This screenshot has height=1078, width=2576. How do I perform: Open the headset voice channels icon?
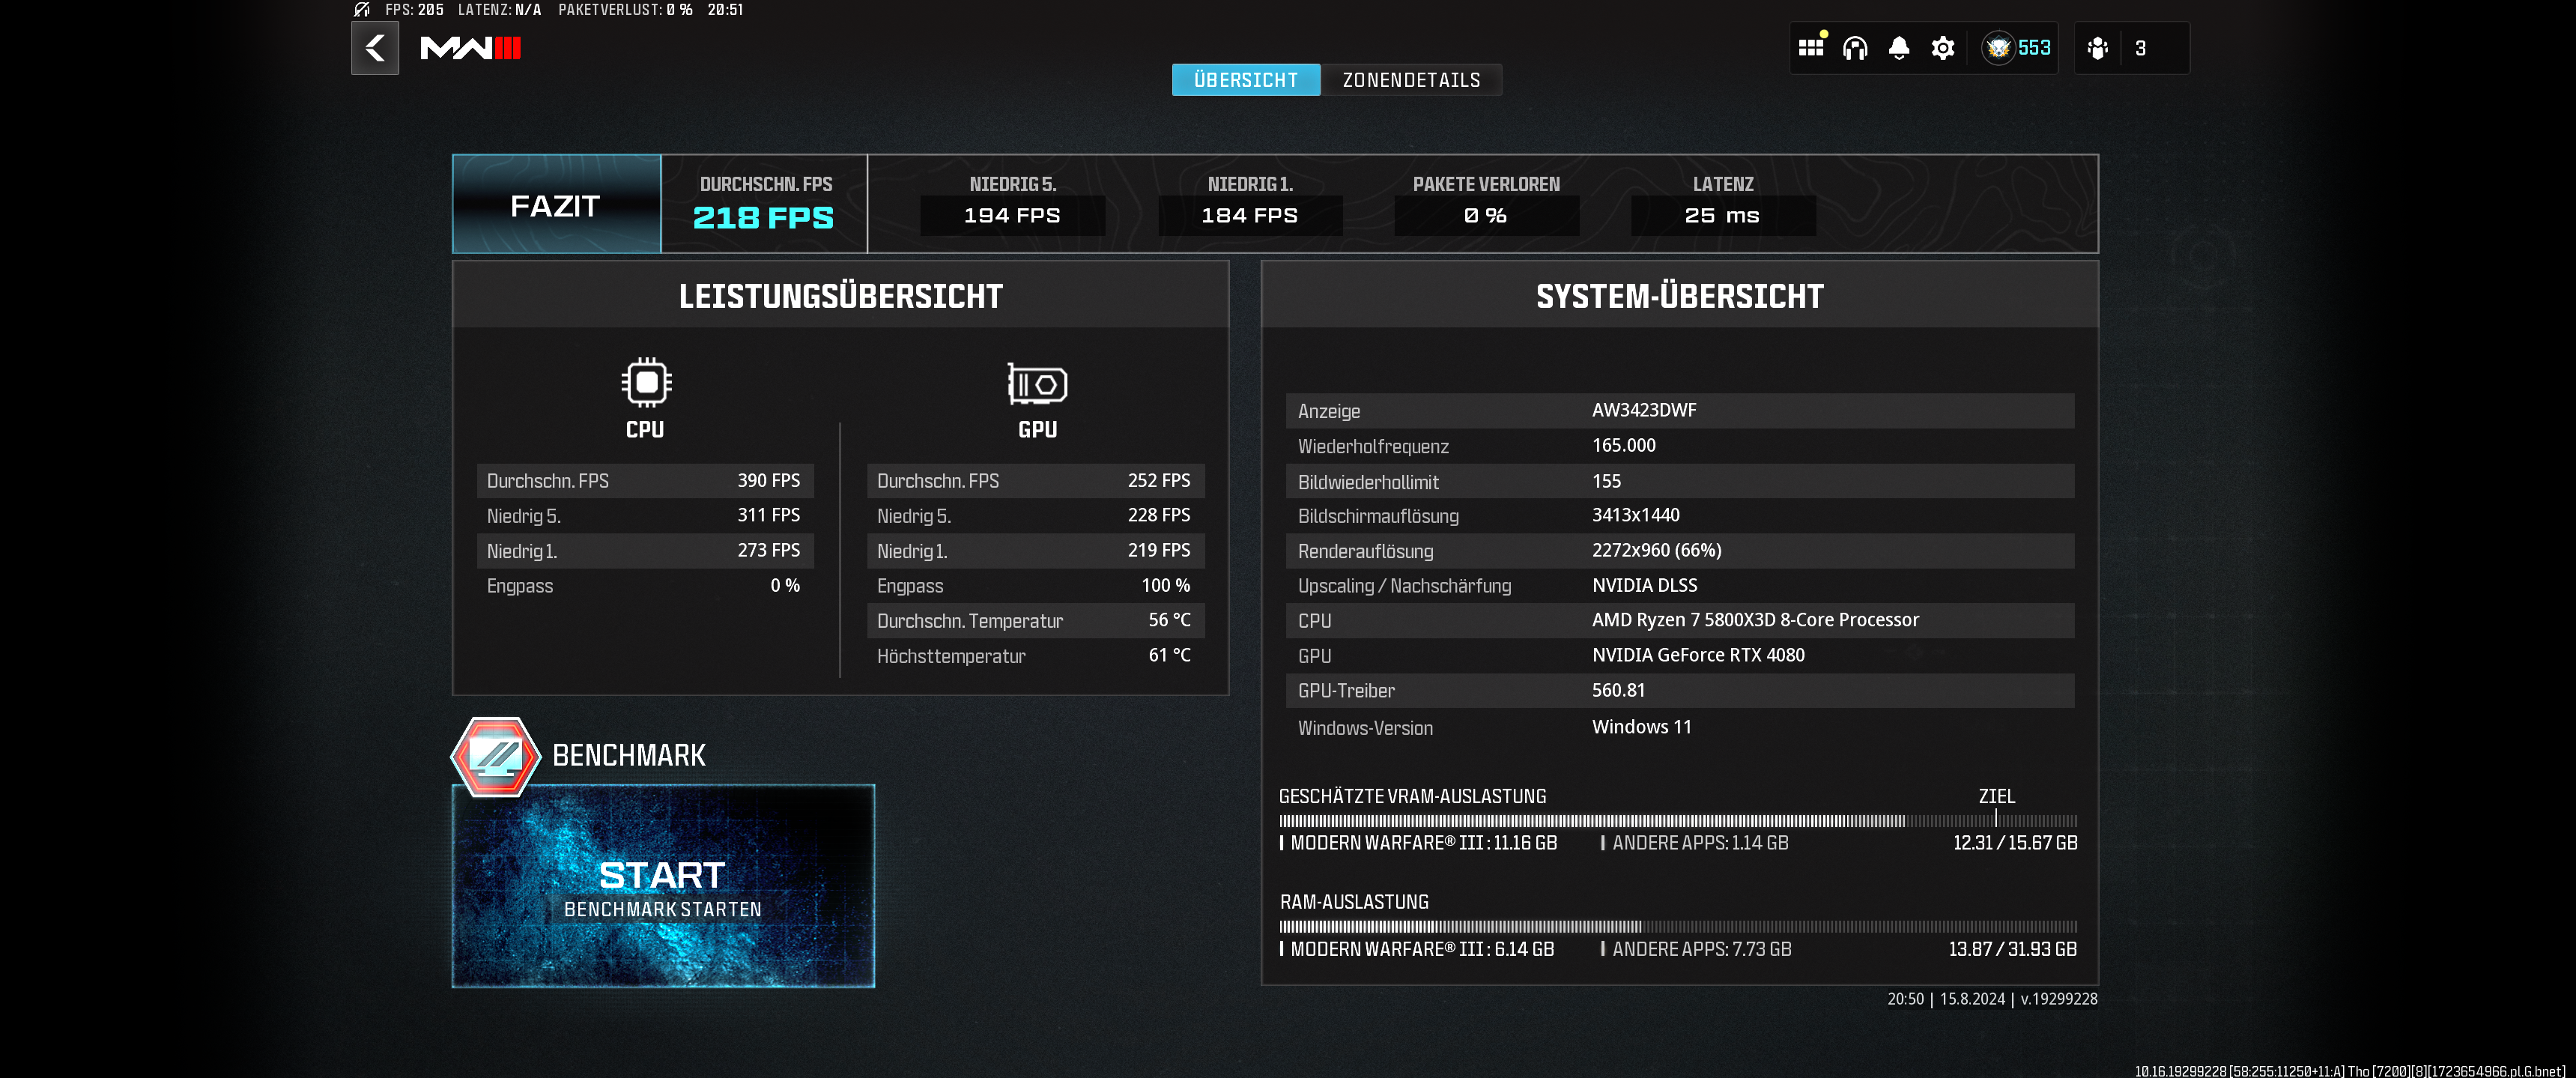1854,48
